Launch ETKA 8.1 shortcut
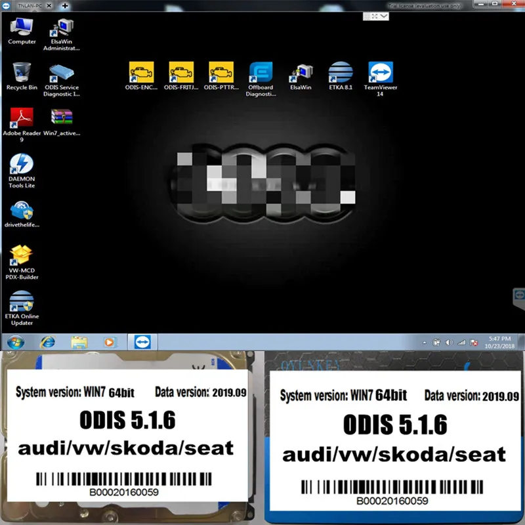 (x=341, y=76)
